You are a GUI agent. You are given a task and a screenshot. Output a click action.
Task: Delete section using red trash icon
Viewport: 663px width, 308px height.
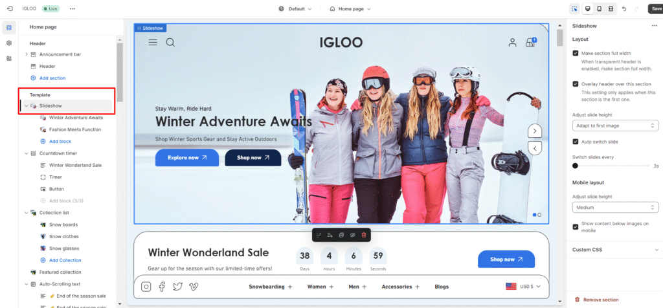tap(363, 235)
